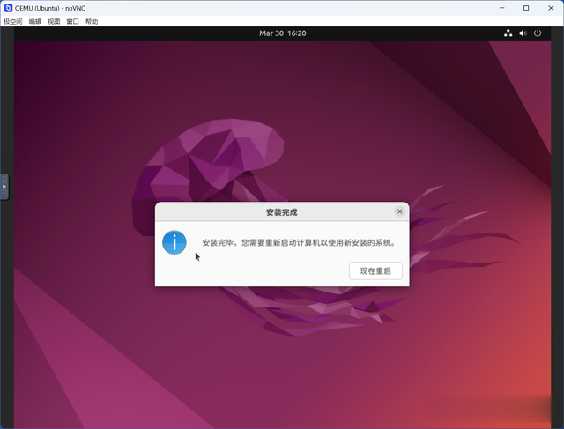Open the 帮助 menu
564x429 pixels.
(92, 21)
